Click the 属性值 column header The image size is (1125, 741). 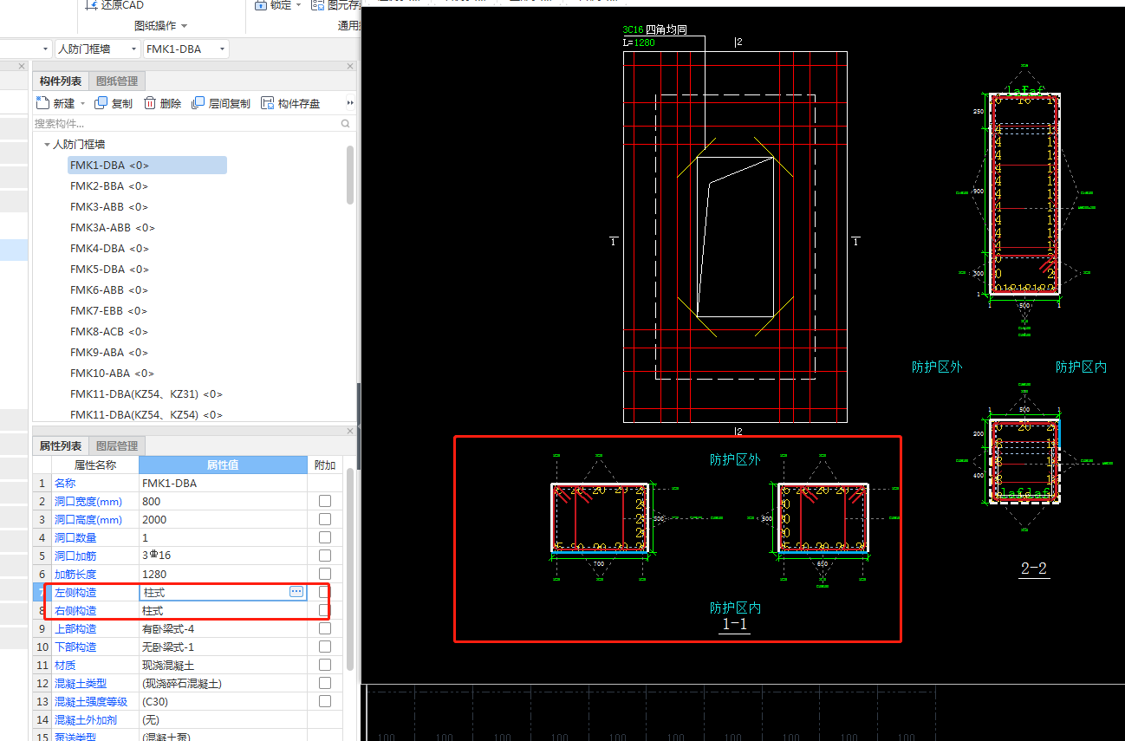[224, 465]
